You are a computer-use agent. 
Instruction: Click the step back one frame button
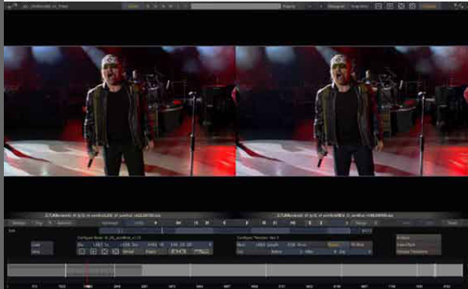(x=196, y=222)
